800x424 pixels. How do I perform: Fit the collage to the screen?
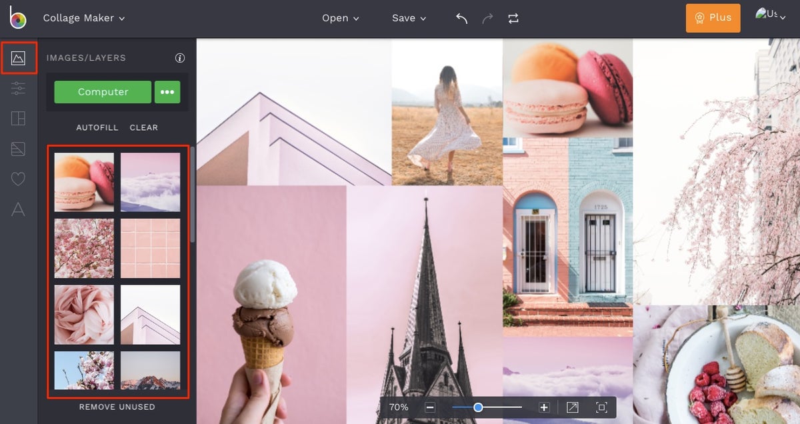click(601, 407)
